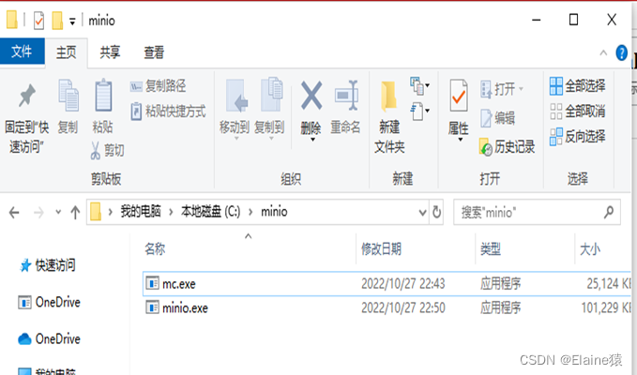Click the Delete (删除) X icon

(x=311, y=96)
